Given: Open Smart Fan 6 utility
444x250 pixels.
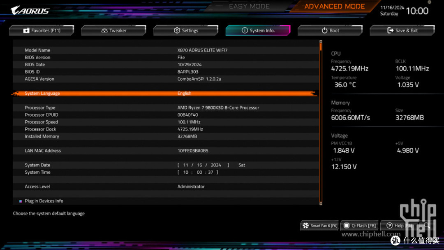Looking at the screenshot, I should point(320,226).
